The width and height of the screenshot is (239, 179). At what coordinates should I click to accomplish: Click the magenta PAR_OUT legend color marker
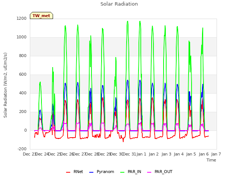[149, 172]
